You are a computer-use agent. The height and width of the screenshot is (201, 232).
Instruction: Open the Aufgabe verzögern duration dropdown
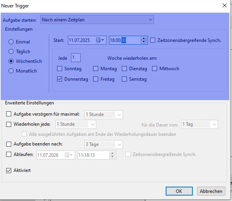click(x=104, y=114)
